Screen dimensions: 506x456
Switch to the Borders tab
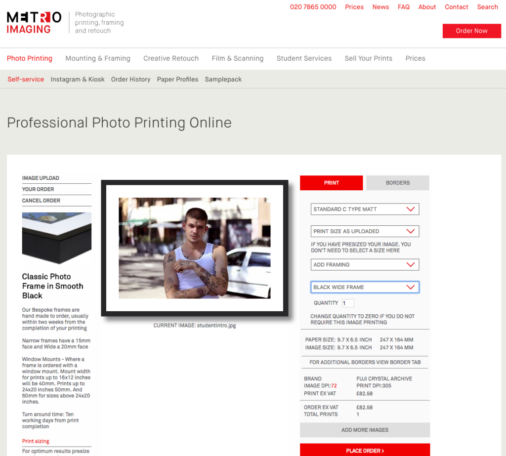coord(397,183)
